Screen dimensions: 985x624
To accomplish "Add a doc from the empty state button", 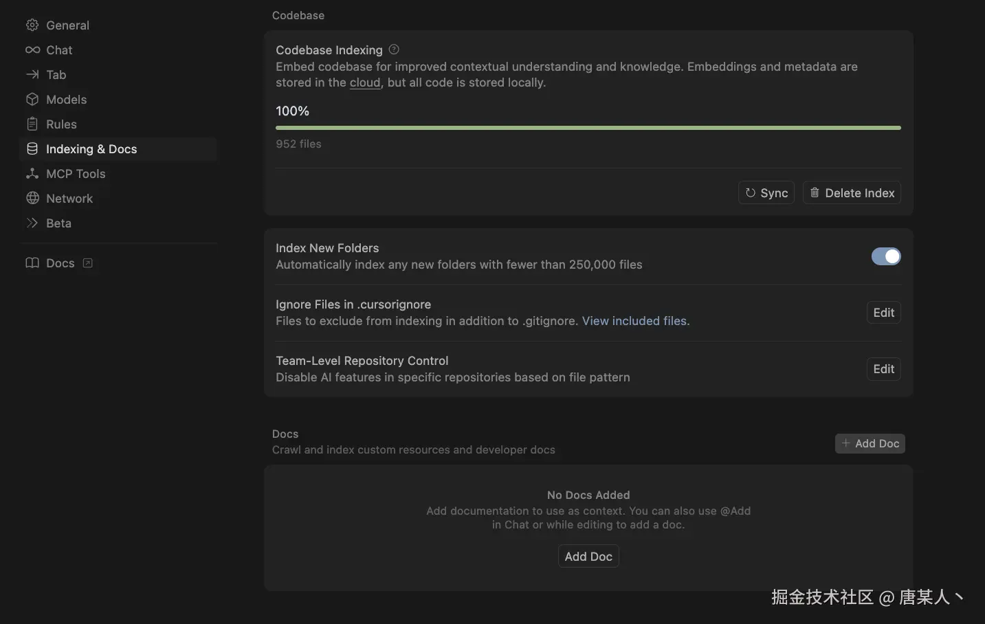I will (588, 557).
